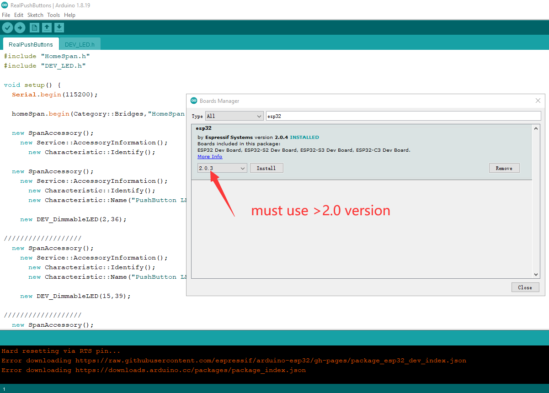Click the Verify sketch checkmark icon
Image resolution: width=549 pixels, height=393 pixels.
7,28
